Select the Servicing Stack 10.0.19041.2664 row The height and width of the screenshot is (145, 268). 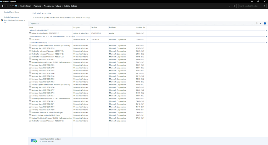[x=87, y=71]
